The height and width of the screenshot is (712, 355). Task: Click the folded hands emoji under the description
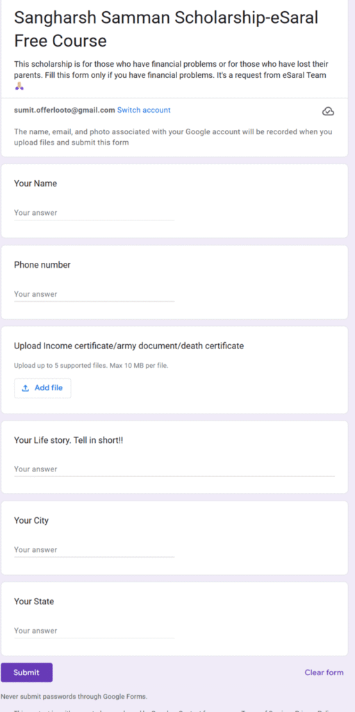pos(19,86)
